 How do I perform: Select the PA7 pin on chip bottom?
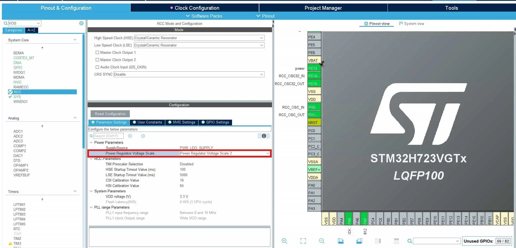[x=365, y=219]
